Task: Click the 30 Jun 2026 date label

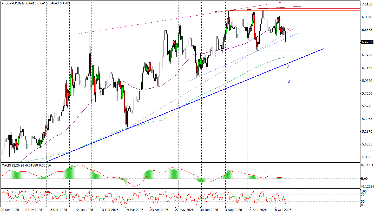Action: tap(209, 210)
